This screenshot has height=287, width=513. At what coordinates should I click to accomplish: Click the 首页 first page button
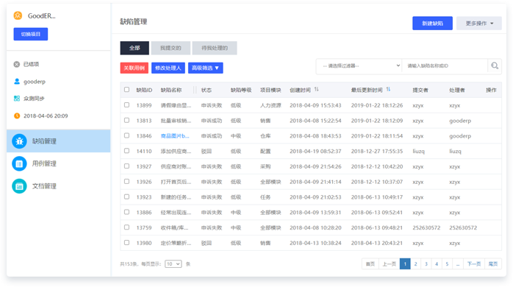(370, 263)
